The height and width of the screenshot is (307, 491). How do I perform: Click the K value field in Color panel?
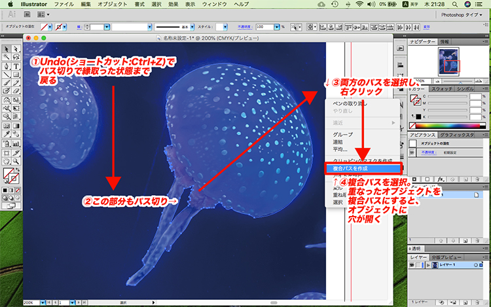tap(475, 117)
